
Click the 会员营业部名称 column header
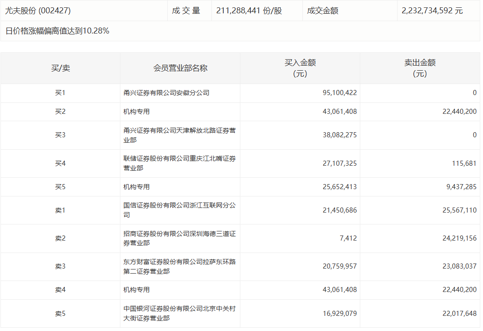[x=180, y=68]
